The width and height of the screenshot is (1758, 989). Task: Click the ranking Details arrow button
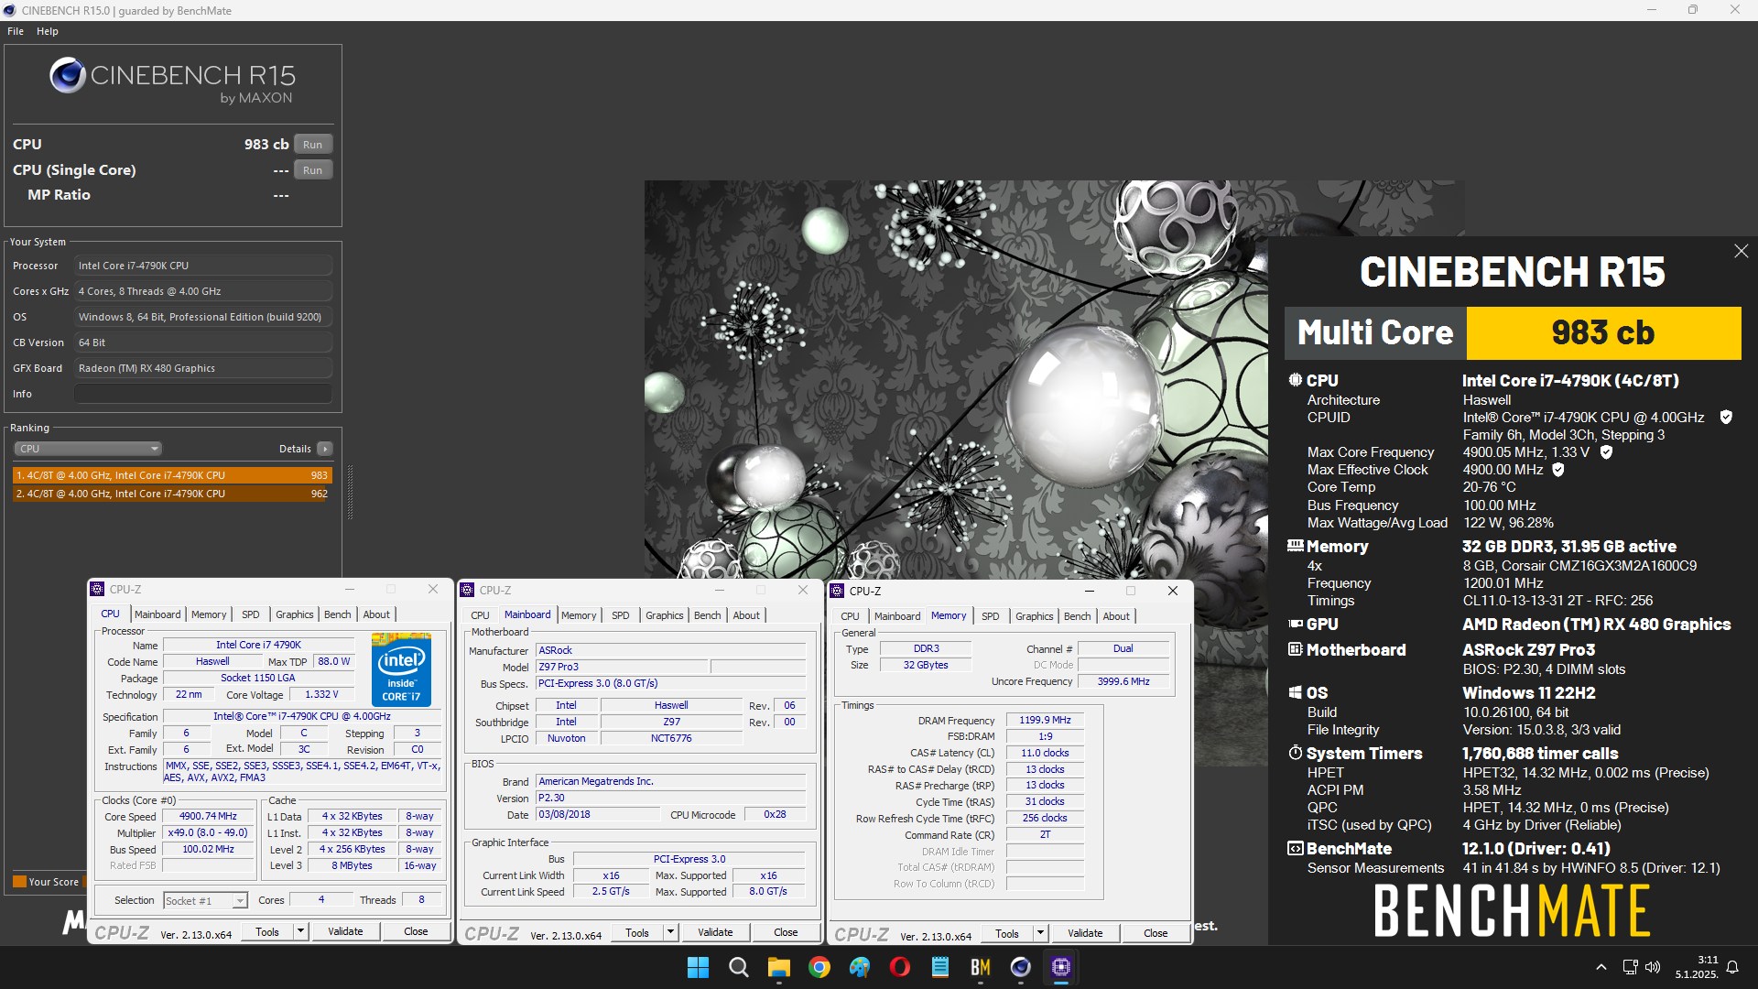click(324, 449)
